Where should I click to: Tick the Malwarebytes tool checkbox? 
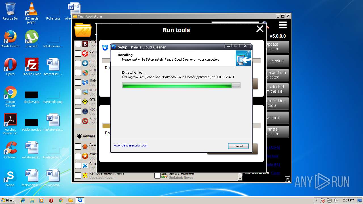tap(78, 82)
